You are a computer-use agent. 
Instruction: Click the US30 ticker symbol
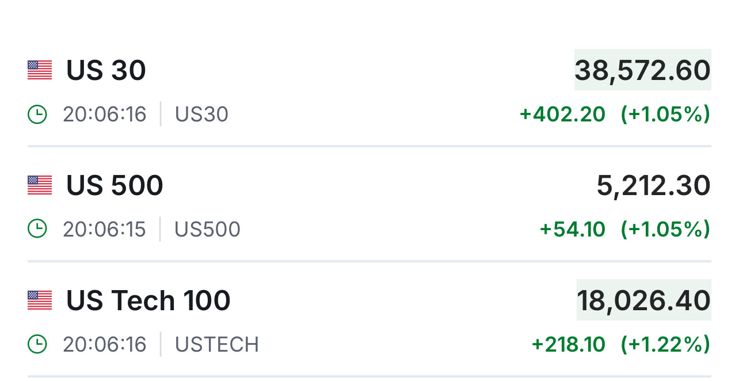(x=201, y=115)
